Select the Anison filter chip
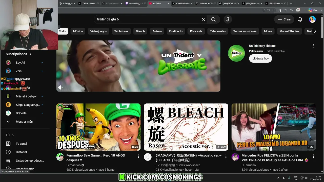The height and width of the screenshot is (182, 324). click(157, 31)
